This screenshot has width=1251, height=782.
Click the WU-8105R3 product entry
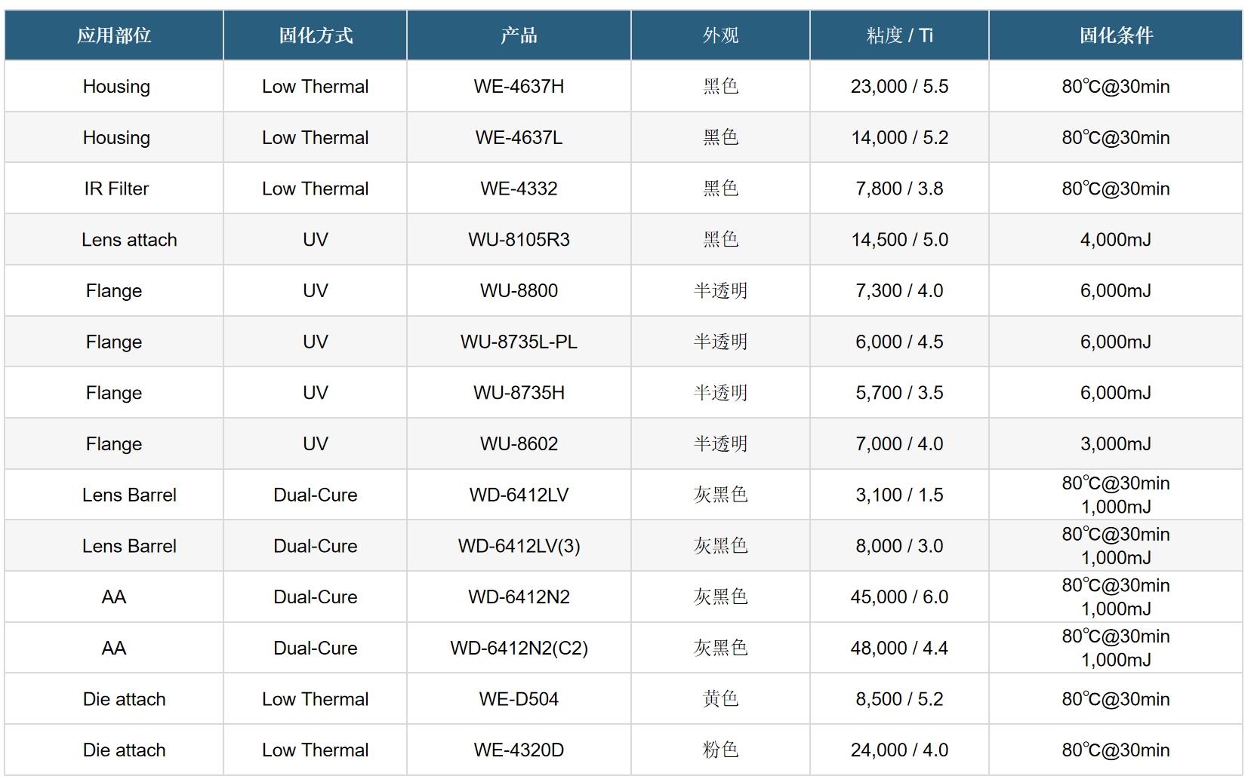[519, 240]
